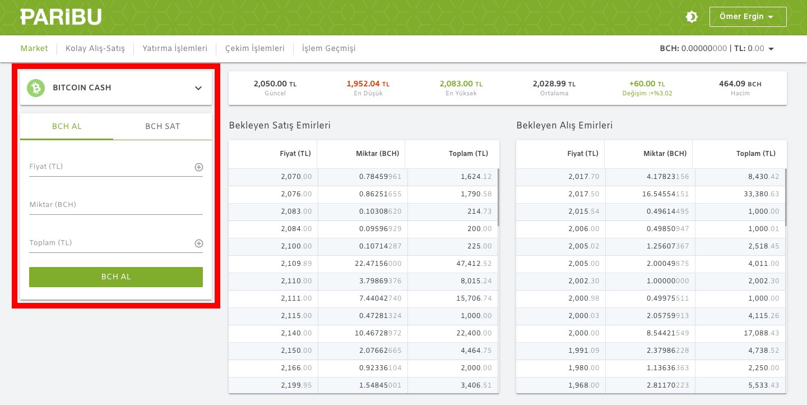Go to Kolay Alış-Satış
The width and height of the screenshot is (807, 405).
[x=95, y=49]
